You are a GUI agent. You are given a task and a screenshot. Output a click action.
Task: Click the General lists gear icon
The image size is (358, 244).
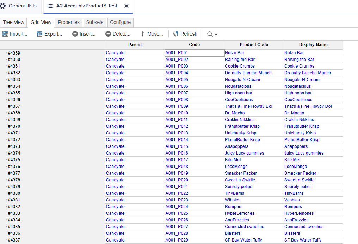3,6
